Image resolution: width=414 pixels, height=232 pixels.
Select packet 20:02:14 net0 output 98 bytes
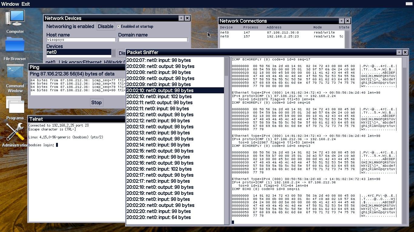[175, 139]
